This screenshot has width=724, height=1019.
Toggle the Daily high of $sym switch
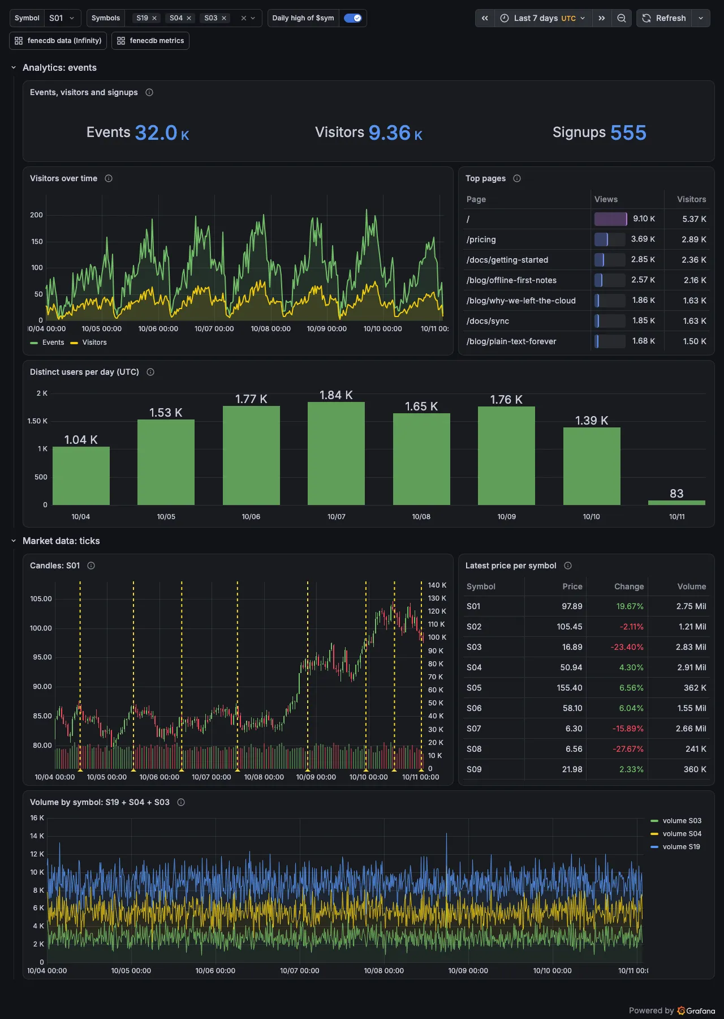pos(353,18)
